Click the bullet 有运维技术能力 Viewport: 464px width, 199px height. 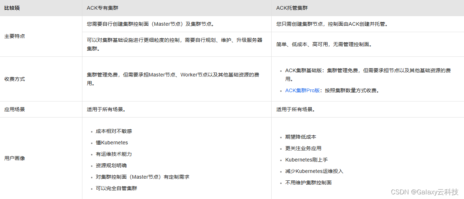point(114,154)
